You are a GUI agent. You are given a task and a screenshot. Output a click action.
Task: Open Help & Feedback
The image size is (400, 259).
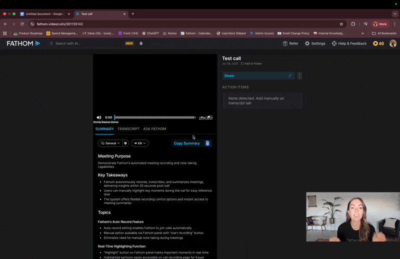pyautogui.click(x=349, y=43)
